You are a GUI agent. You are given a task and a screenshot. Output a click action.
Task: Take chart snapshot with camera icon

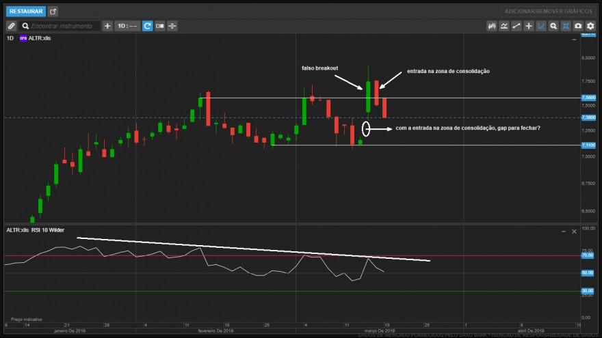tap(578, 26)
